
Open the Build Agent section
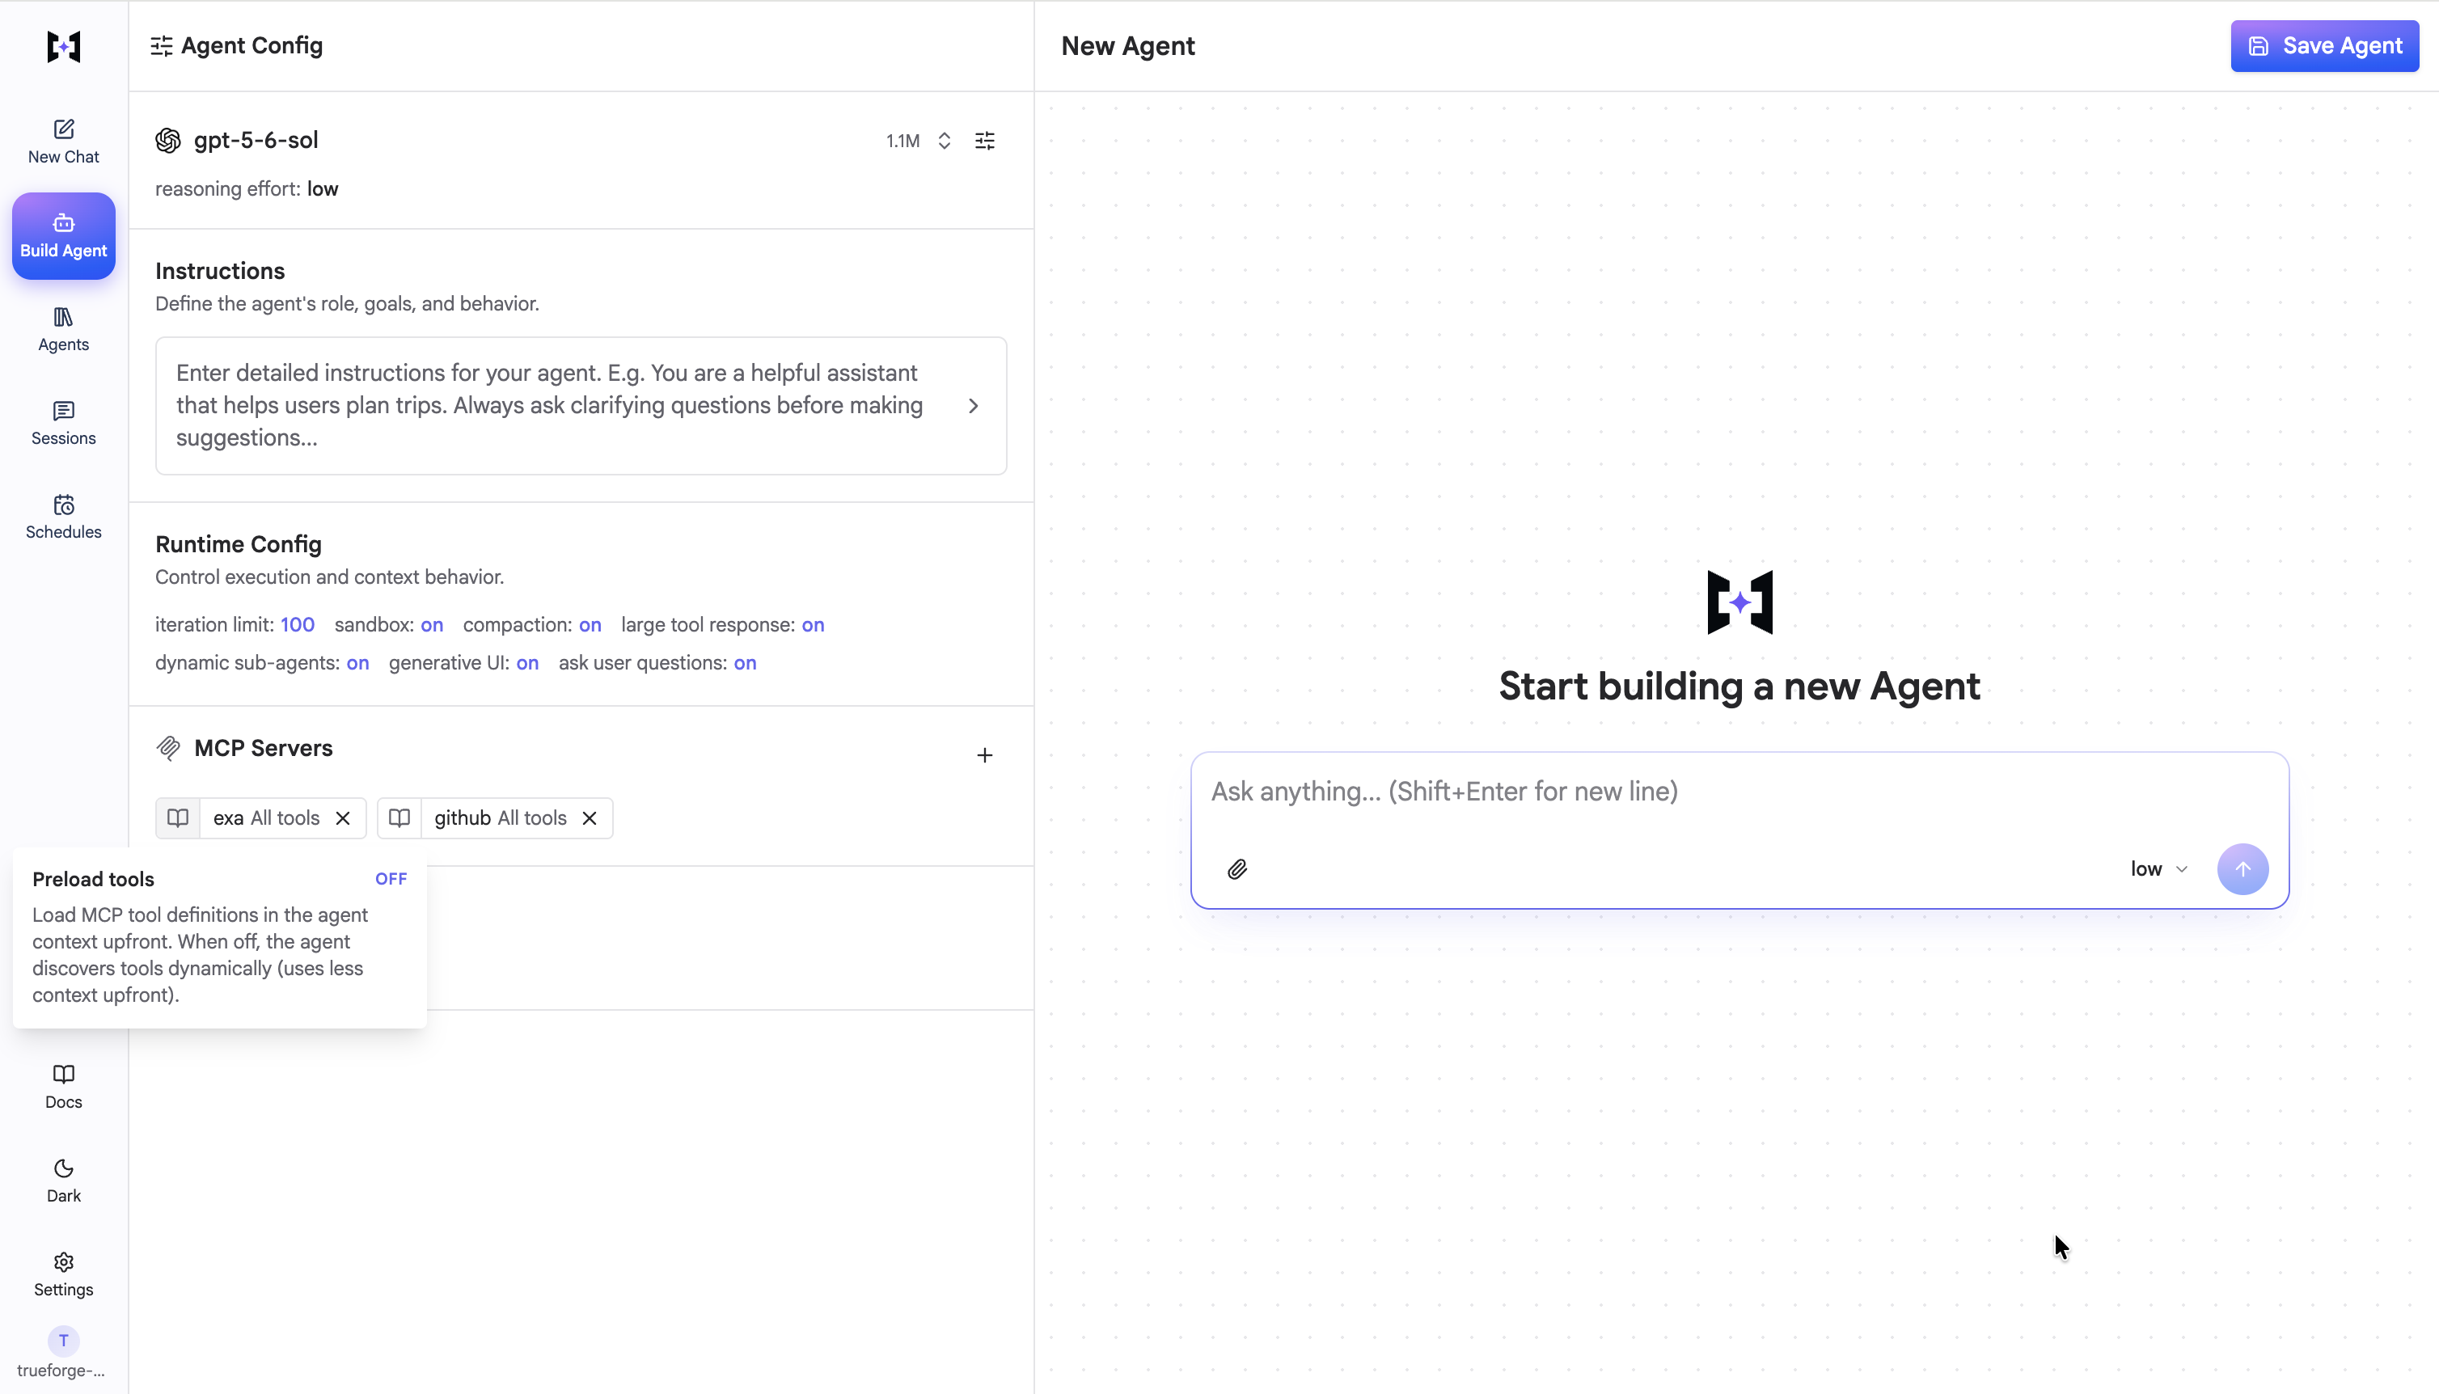pos(63,235)
